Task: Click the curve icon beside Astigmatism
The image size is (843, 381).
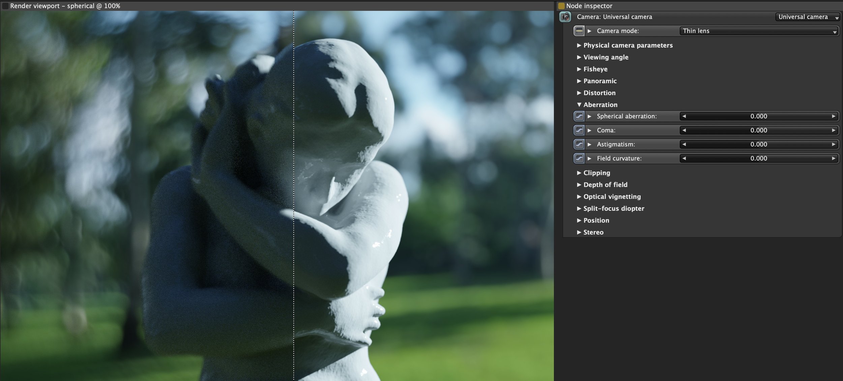Action: [579, 144]
